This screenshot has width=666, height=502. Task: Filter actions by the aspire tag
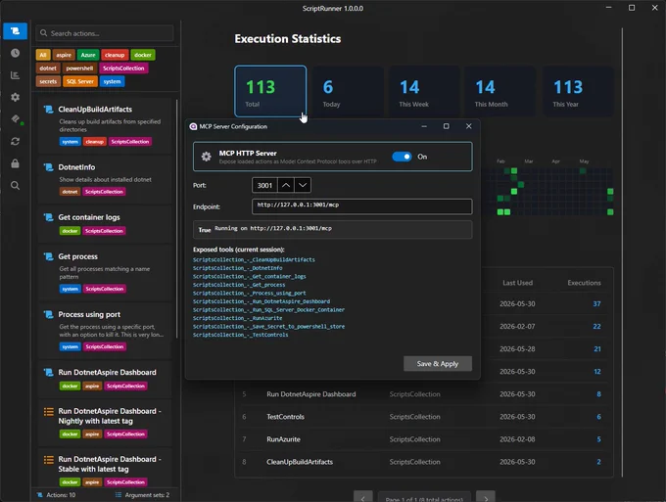(x=64, y=55)
